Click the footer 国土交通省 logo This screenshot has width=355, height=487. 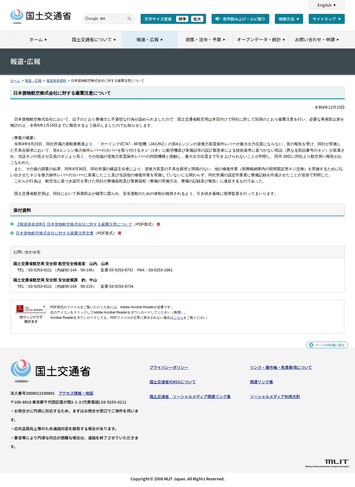(50, 371)
